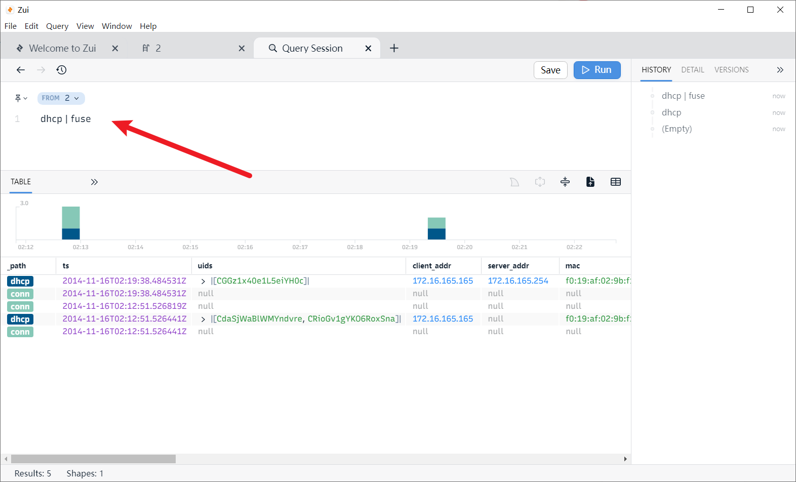Open the session history clock icon

[x=61, y=70]
